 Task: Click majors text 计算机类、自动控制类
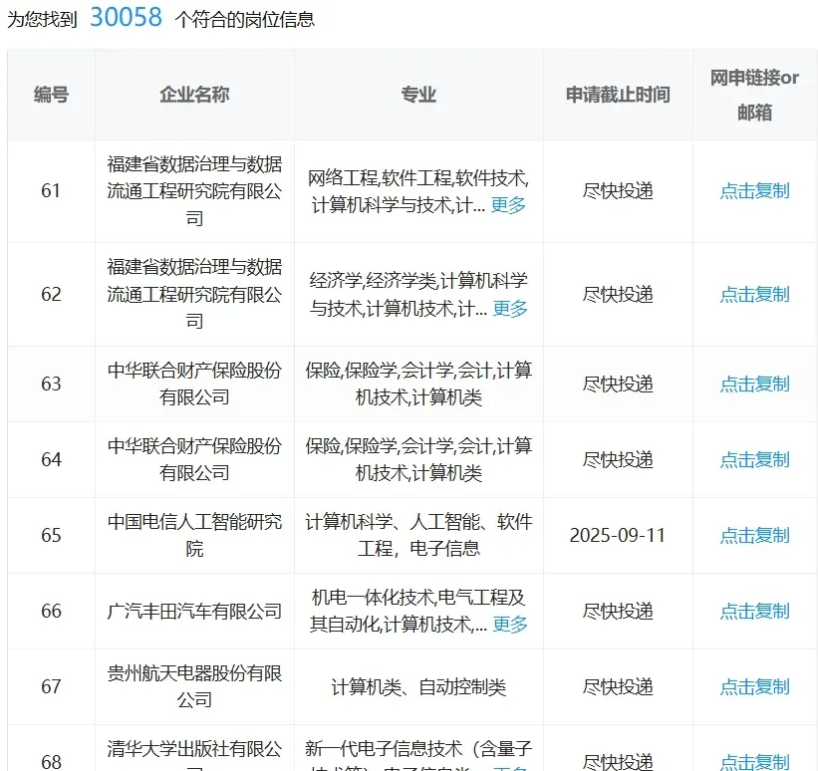tap(418, 686)
